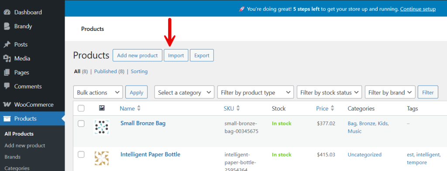Click the Add new product button
The width and height of the screenshot is (447, 171).
(138, 55)
